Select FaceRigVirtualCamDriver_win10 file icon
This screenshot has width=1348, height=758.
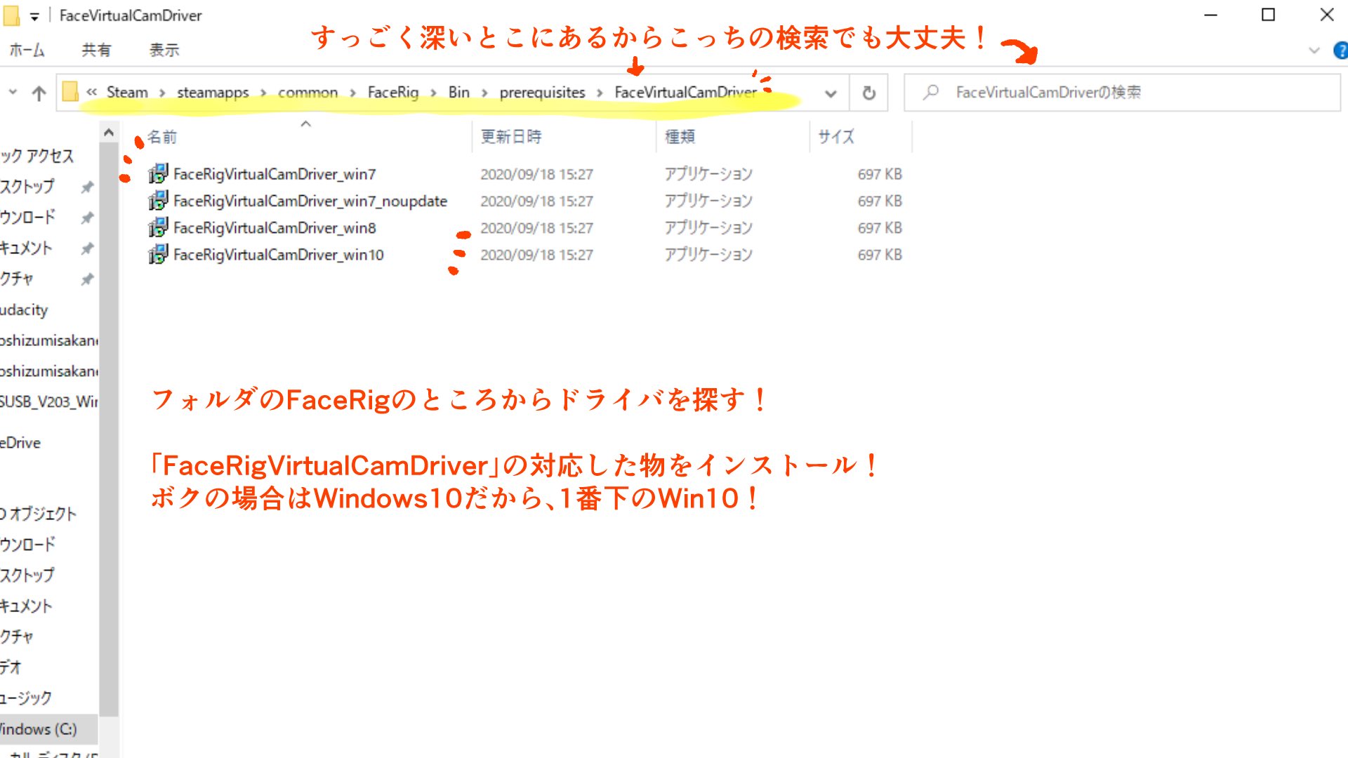click(158, 254)
